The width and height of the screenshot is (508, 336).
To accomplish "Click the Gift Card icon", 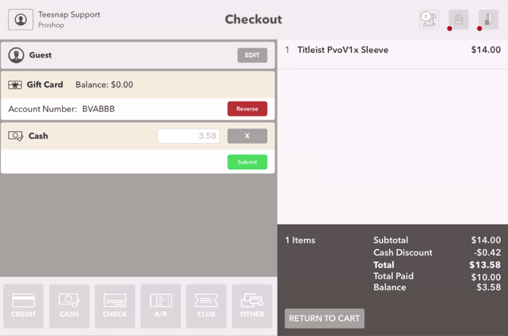I will tap(15, 85).
